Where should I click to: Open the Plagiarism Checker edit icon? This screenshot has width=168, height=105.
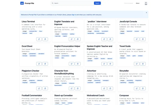(39, 88)
